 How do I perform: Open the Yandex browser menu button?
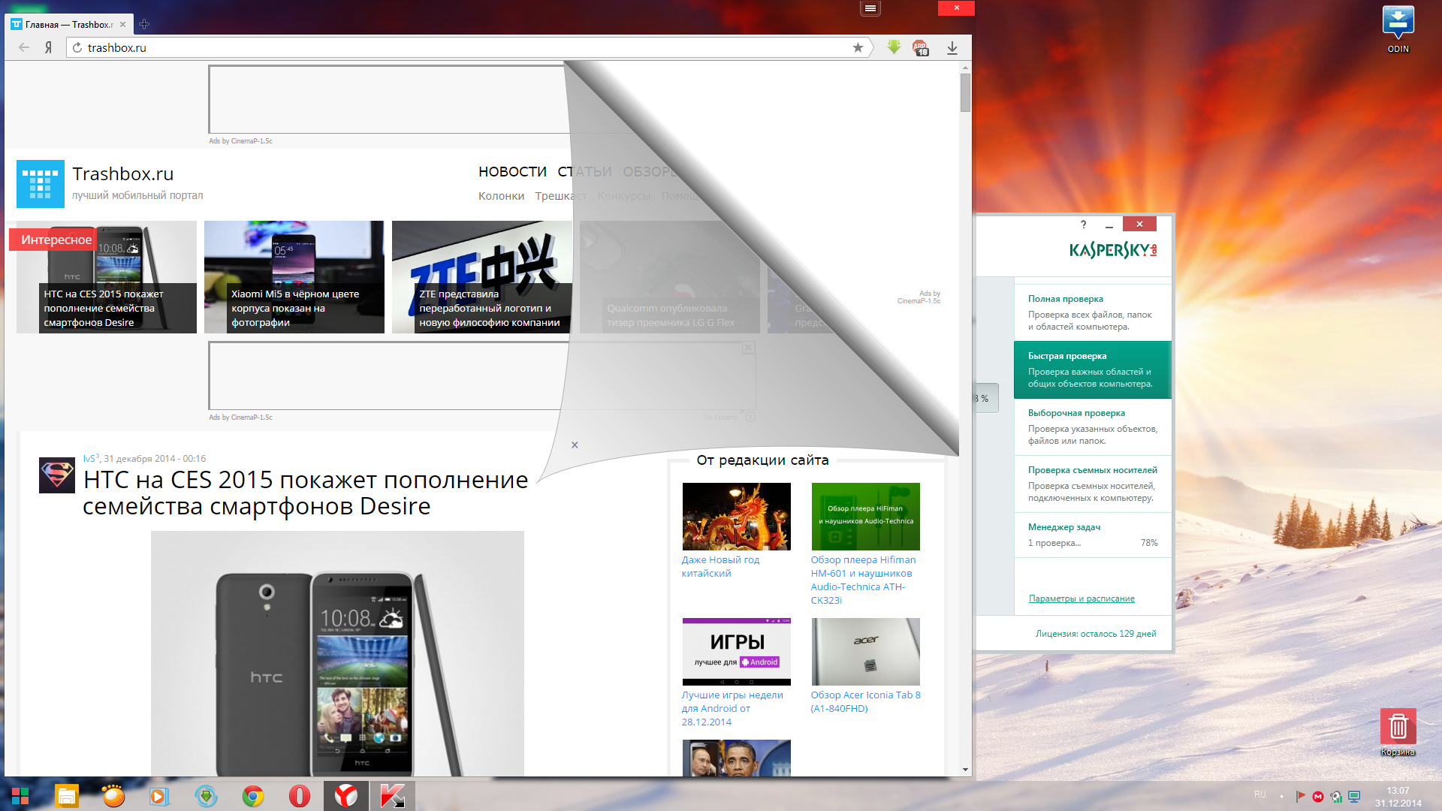coord(870,8)
